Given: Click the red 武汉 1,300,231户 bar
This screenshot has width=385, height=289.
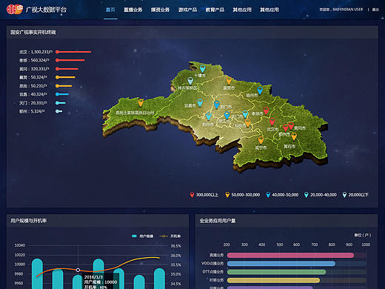Looking at the screenshot, I should pos(73,52).
